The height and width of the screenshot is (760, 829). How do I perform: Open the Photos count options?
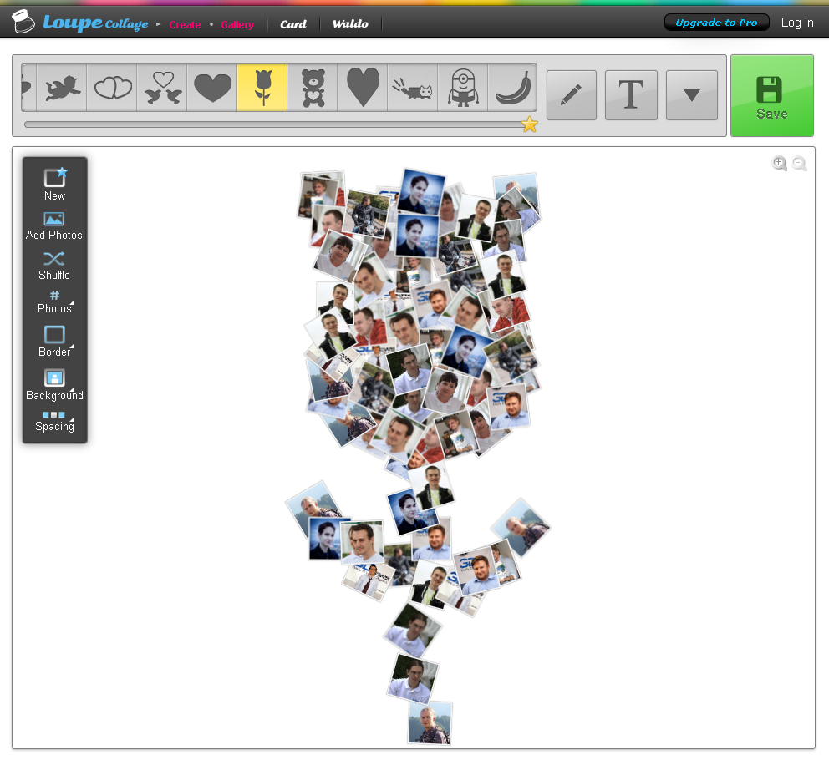point(54,301)
